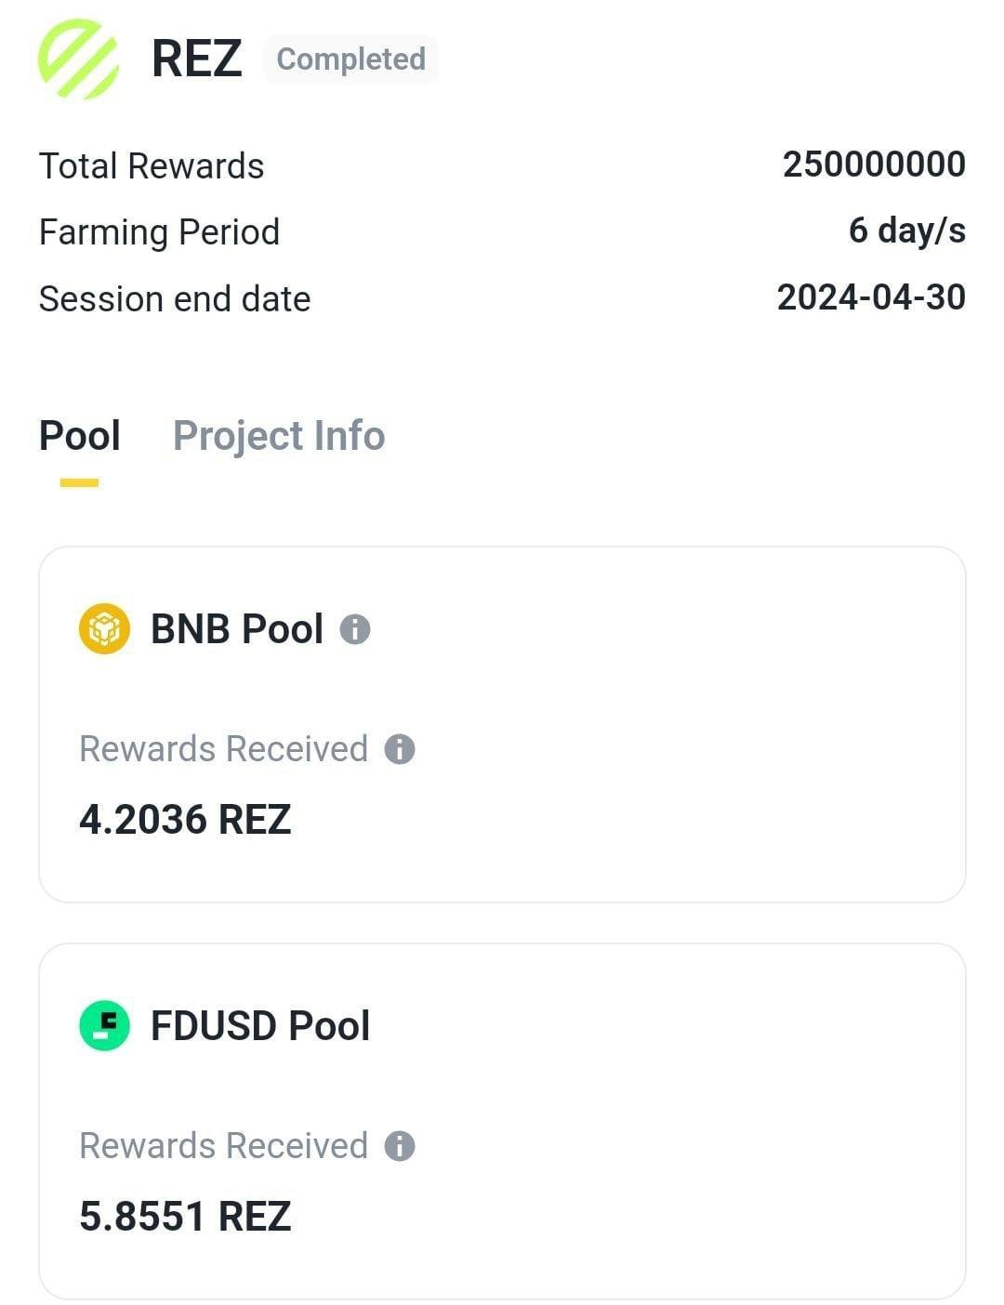Click the Session end date label

[175, 299]
